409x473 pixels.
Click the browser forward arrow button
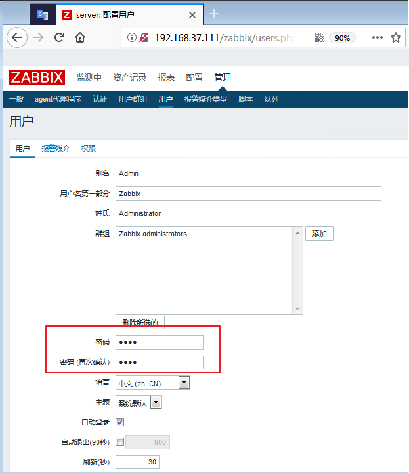pyautogui.click(x=38, y=37)
